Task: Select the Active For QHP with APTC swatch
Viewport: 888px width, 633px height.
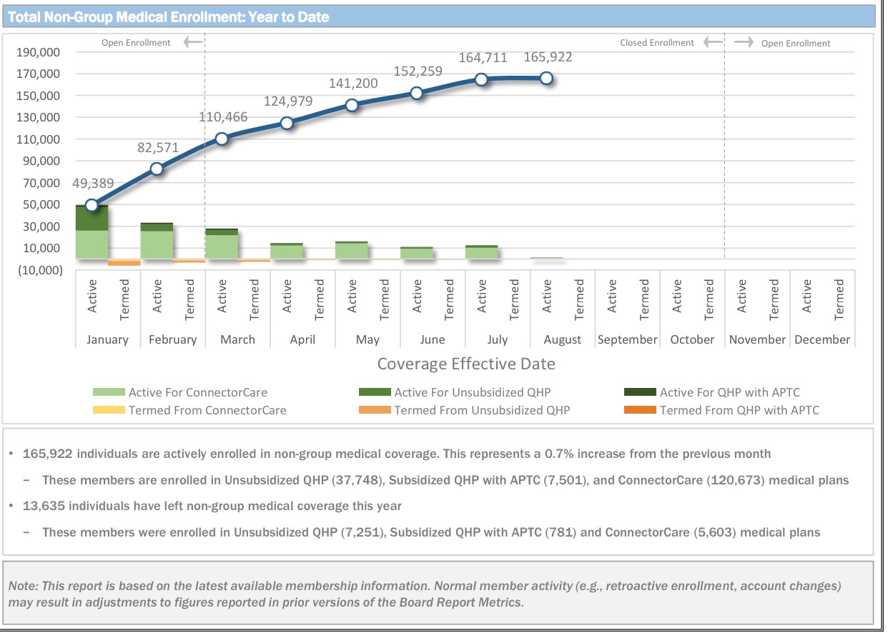Action: 640,392
